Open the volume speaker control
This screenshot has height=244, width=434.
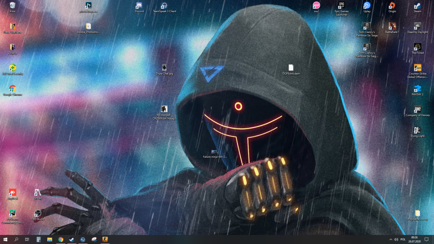click(x=396, y=239)
